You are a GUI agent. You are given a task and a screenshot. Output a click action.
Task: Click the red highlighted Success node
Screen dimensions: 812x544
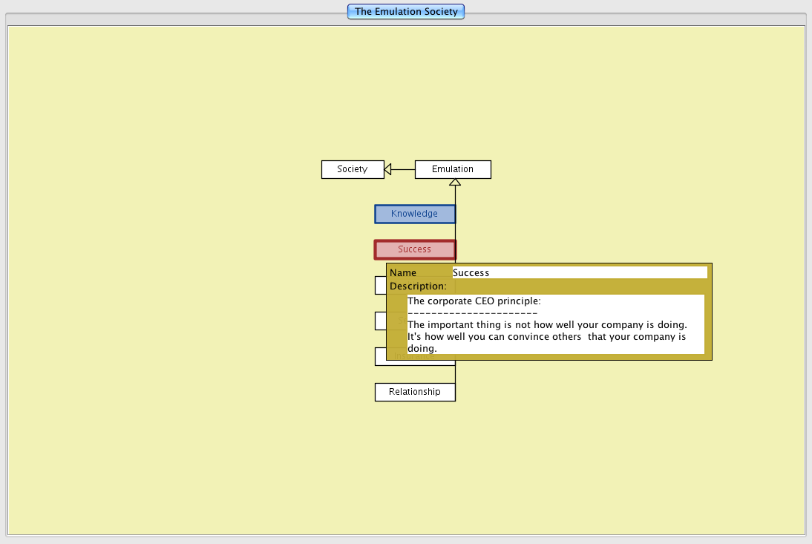click(x=415, y=249)
